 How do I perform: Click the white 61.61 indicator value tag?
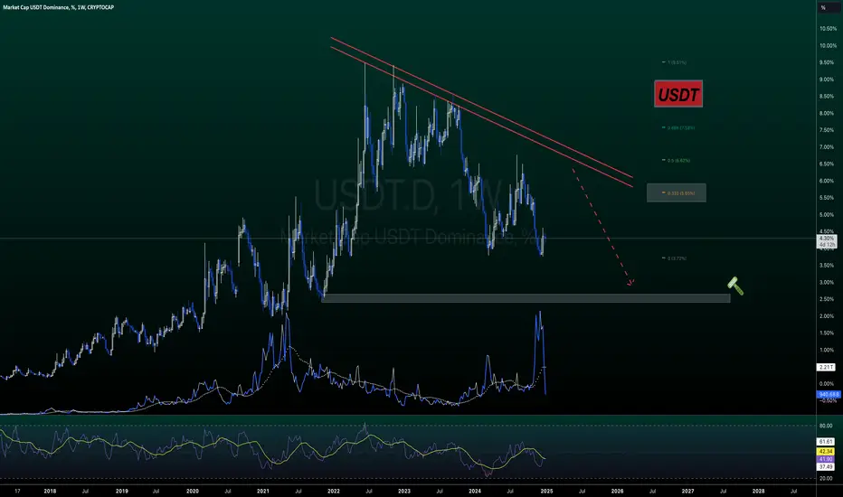click(826, 442)
